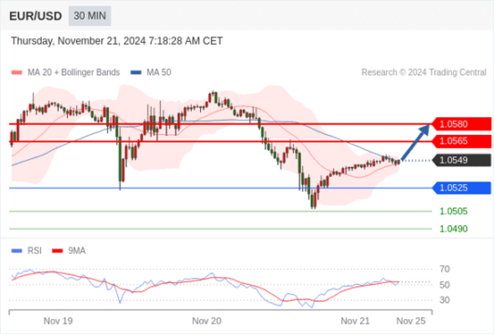The height and width of the screenshot is (335, 494).
Task: Toggle the MA 50 legend entry
Action: pos(151,72)
